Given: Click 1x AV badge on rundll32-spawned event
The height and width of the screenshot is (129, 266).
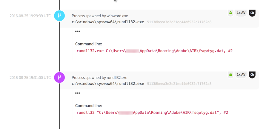Looking at the screenshot, I should 241,75.
